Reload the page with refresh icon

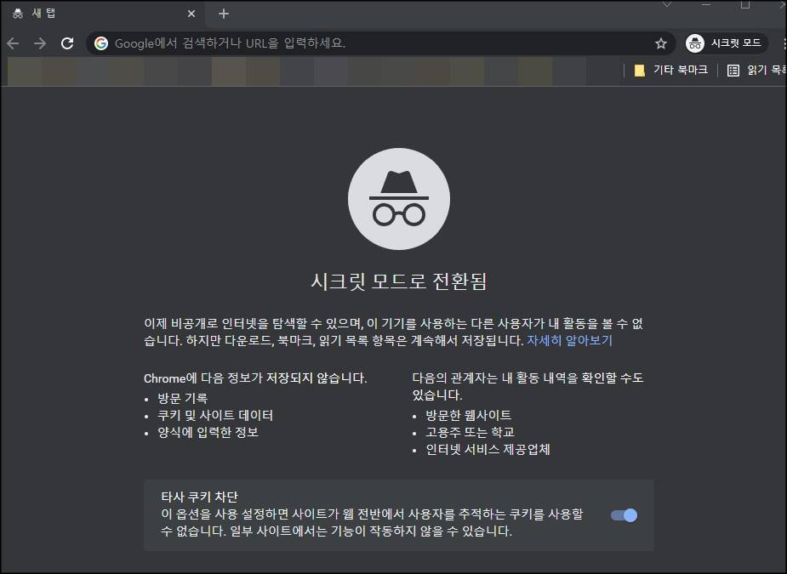point(67,43)
